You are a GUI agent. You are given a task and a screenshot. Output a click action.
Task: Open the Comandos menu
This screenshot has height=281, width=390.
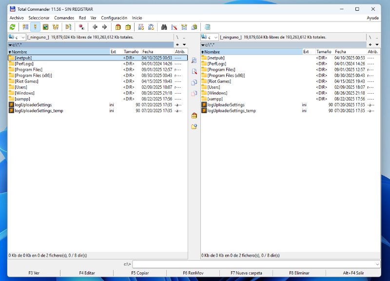click(x=64, y=18)
